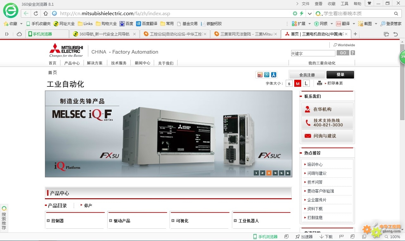The image size is (405, 241).
Task: Show banner slide 4
Action: point(275,173)
